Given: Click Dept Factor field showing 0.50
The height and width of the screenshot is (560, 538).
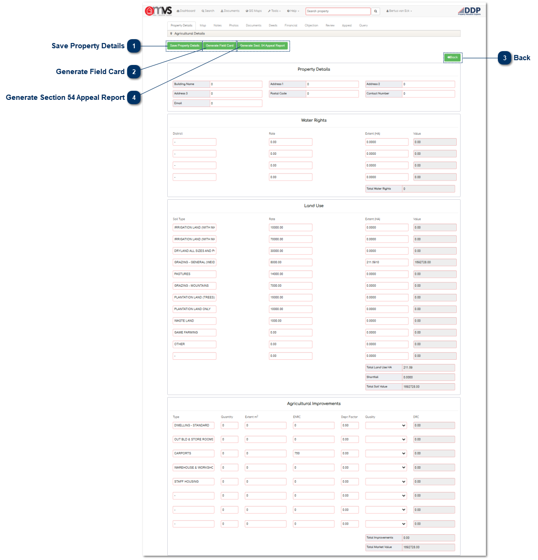Looking at the screenshot, I should [350, 425].
